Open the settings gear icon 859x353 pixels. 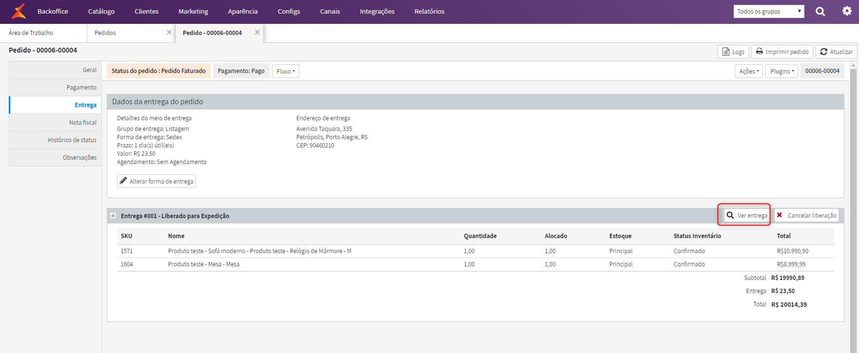click(x=847, y=11)
